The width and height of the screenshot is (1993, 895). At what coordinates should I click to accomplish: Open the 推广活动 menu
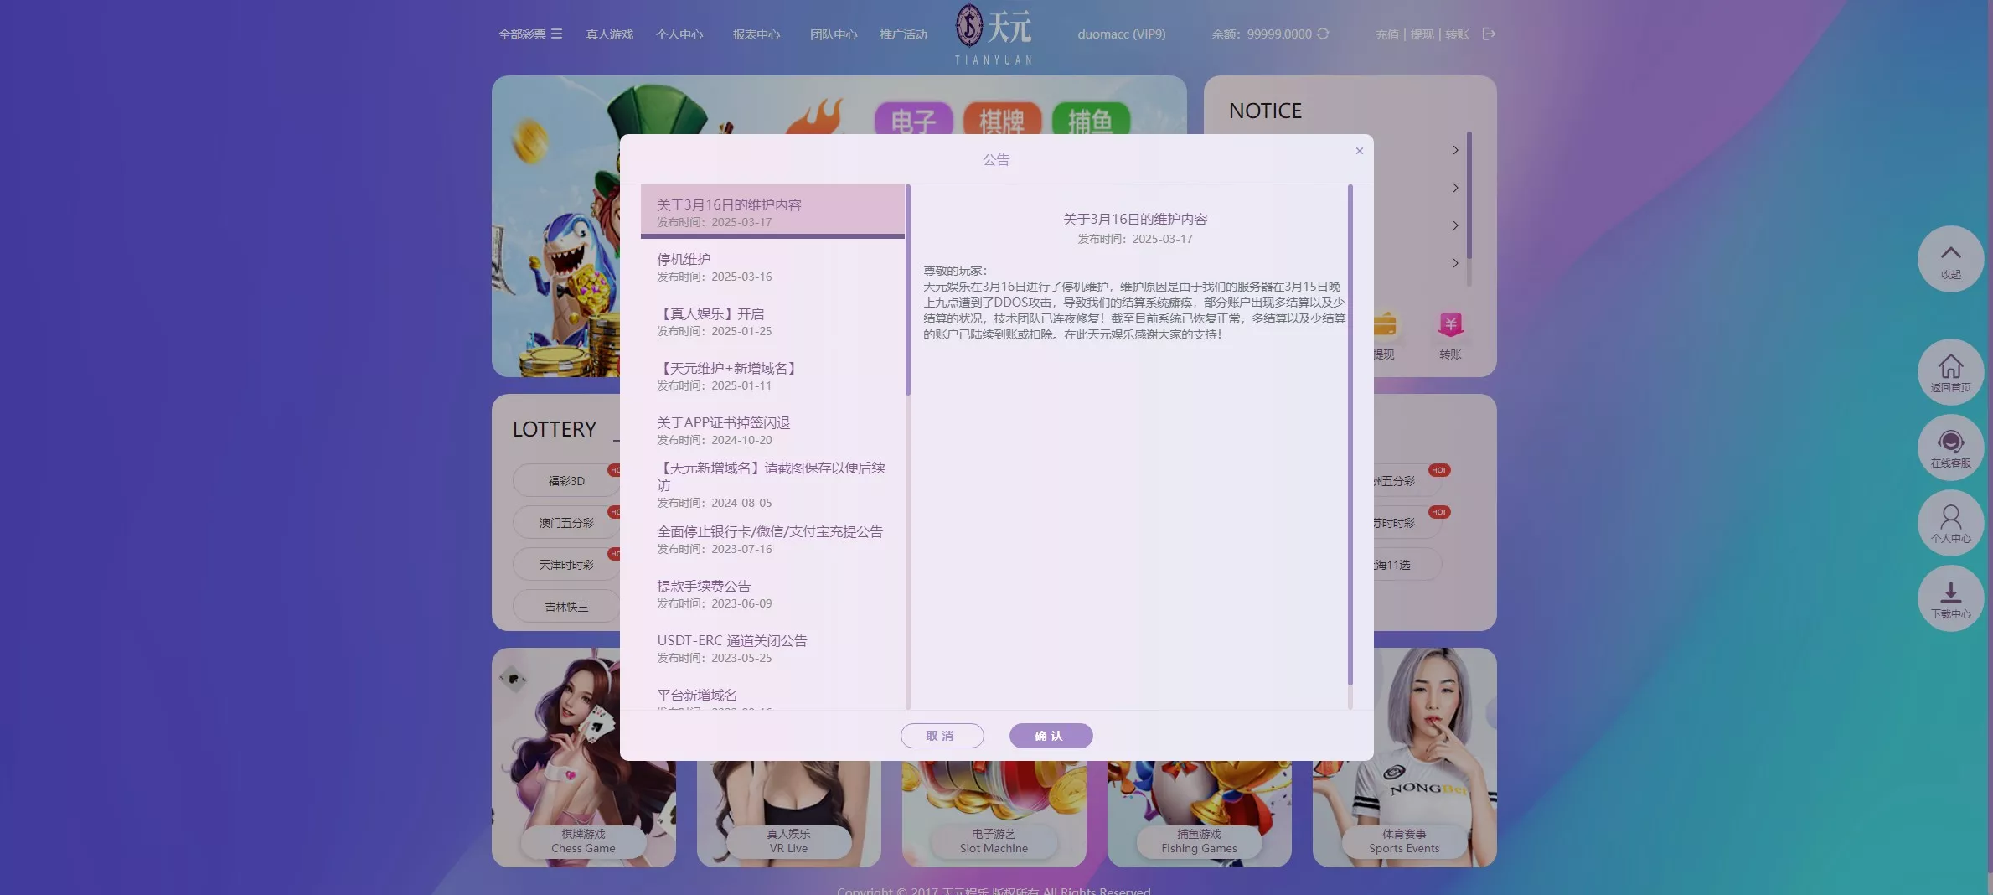(903, 34)
